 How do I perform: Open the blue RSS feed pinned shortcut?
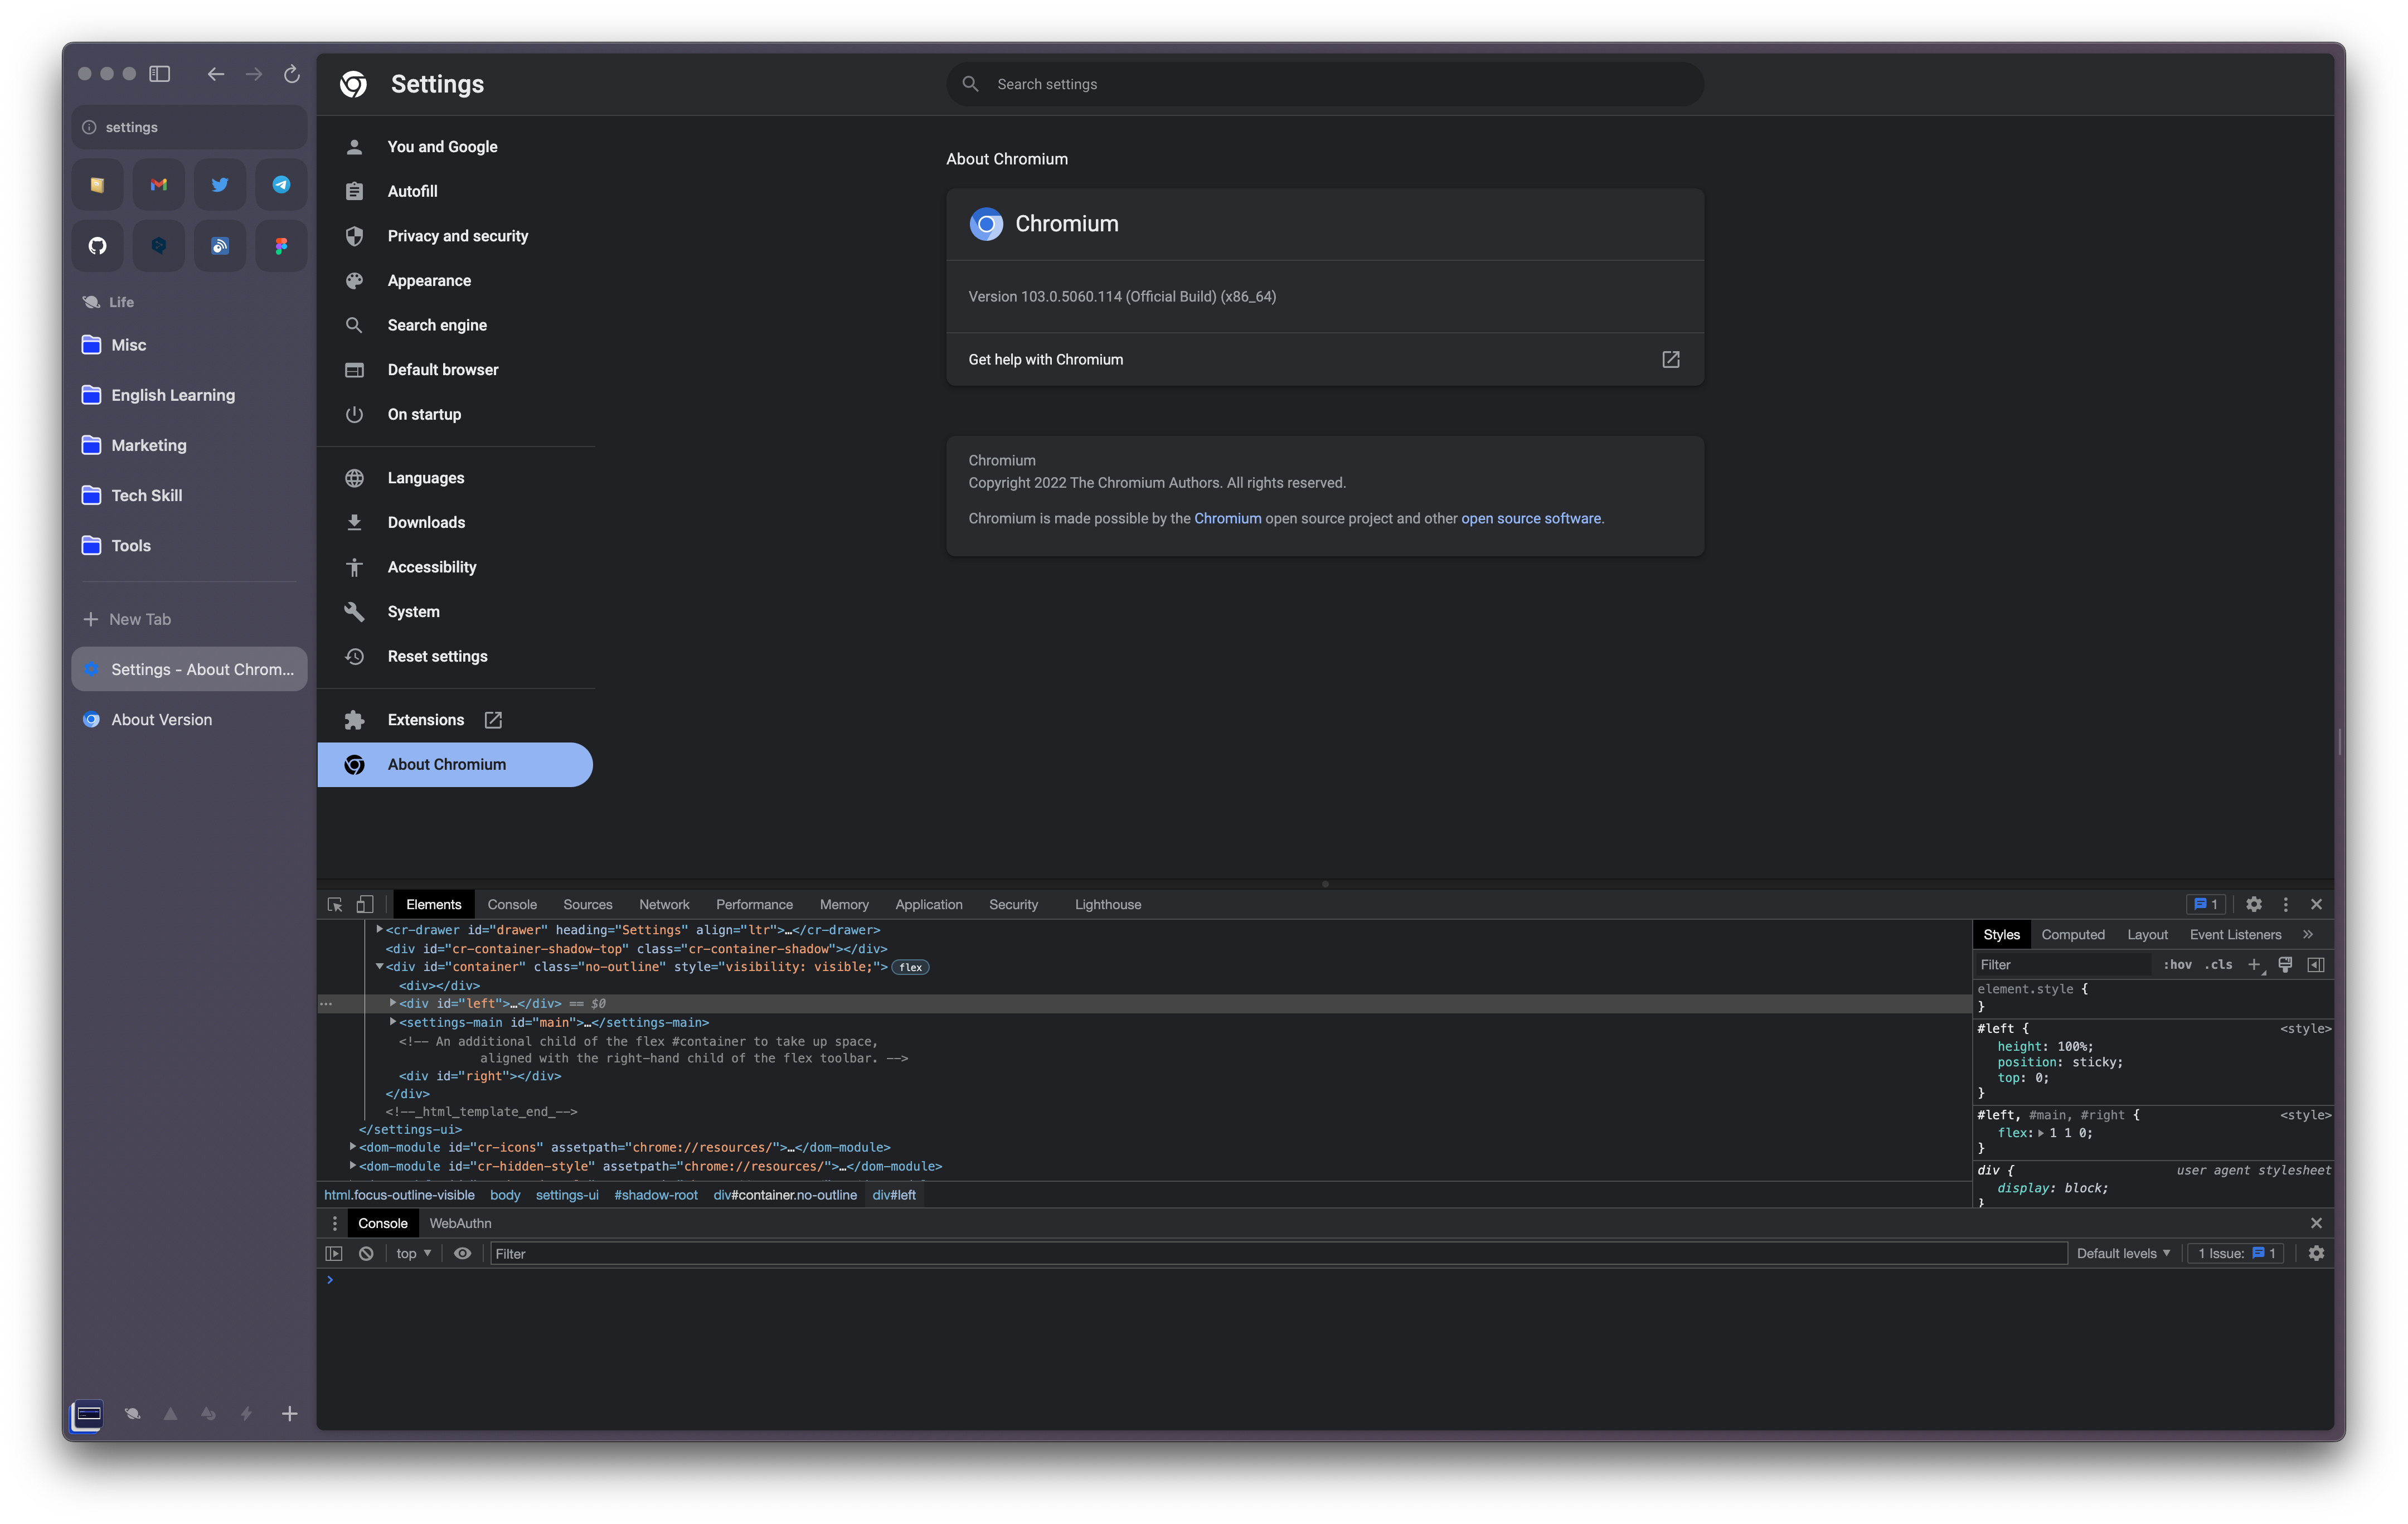click(220, 245)
